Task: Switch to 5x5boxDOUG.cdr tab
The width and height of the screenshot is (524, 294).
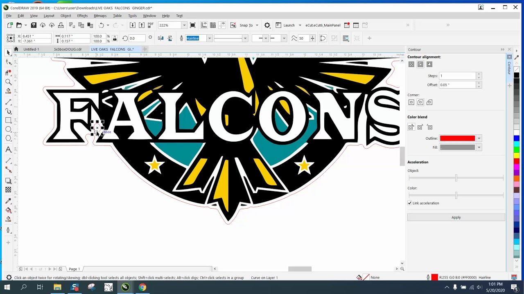Action: [x=68, y=49]
